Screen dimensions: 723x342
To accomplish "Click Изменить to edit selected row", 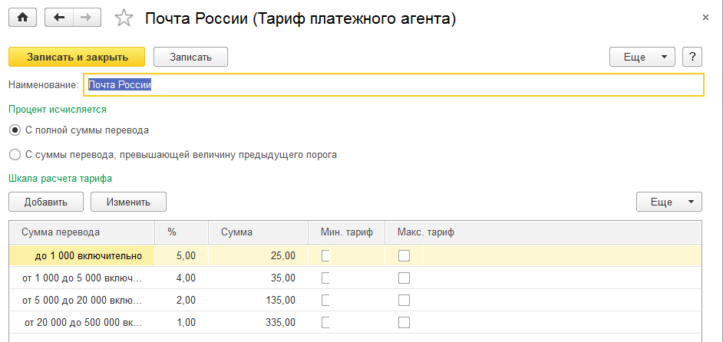I will [128, 202].
